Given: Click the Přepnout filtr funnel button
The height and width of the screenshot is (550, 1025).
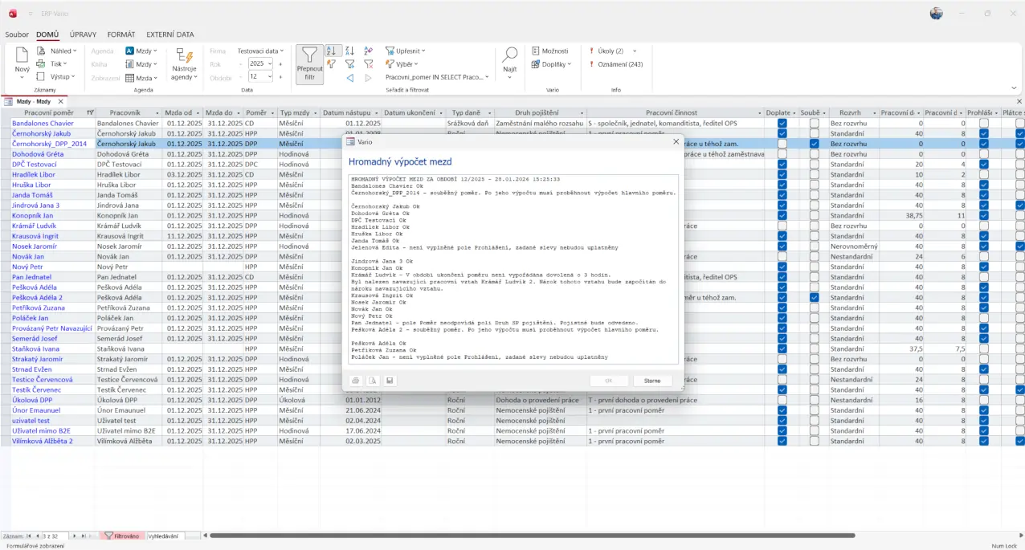Looking at the screenshot, I should pyautogui.click(x=309, y=63).
